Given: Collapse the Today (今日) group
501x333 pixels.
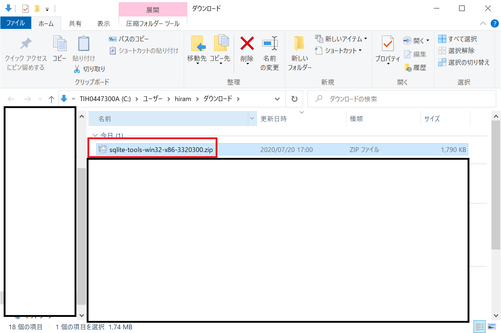Looking at the screenshot, I should click(95, 135).
